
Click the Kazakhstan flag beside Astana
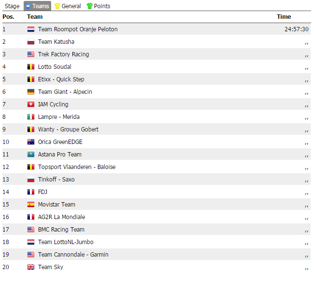(x=31, y=155)
